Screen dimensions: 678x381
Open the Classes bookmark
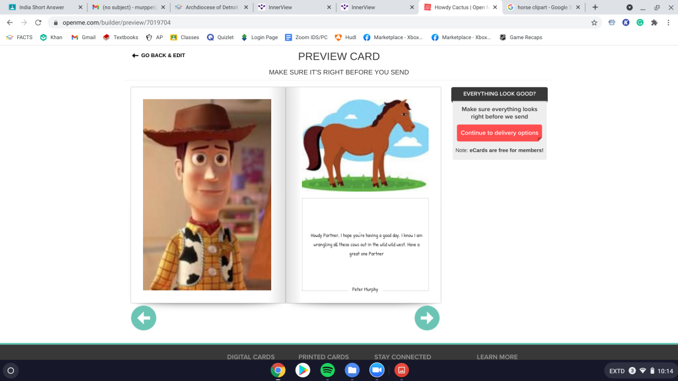point(184,38)
